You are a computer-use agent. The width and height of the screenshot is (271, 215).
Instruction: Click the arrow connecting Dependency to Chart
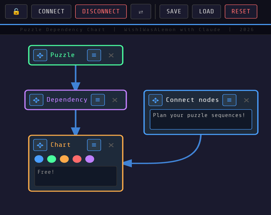(76, 123)
